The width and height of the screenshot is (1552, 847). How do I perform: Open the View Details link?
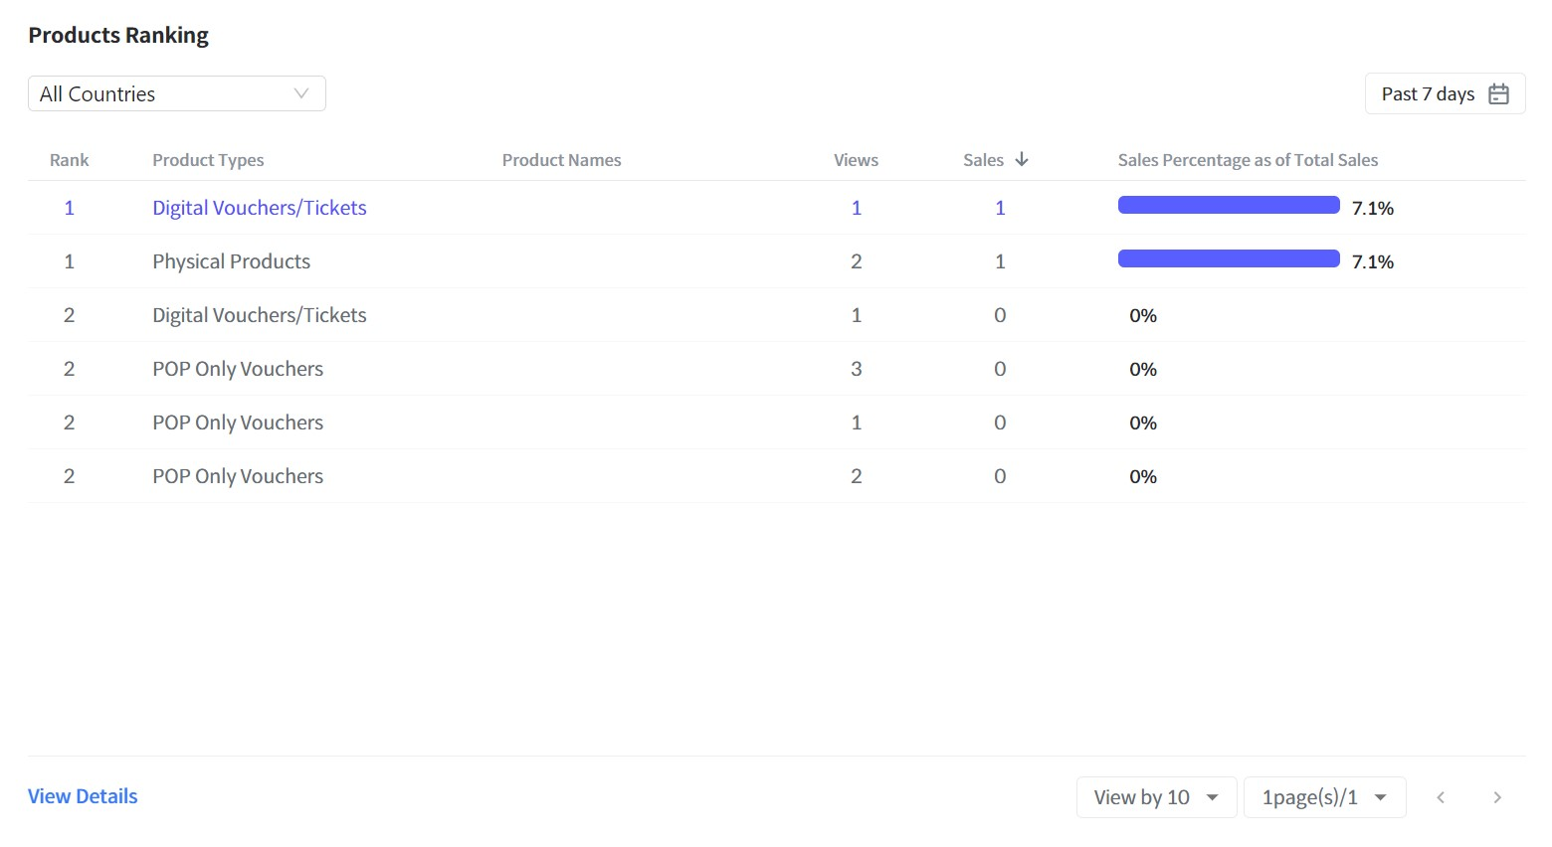coord(83,796)
